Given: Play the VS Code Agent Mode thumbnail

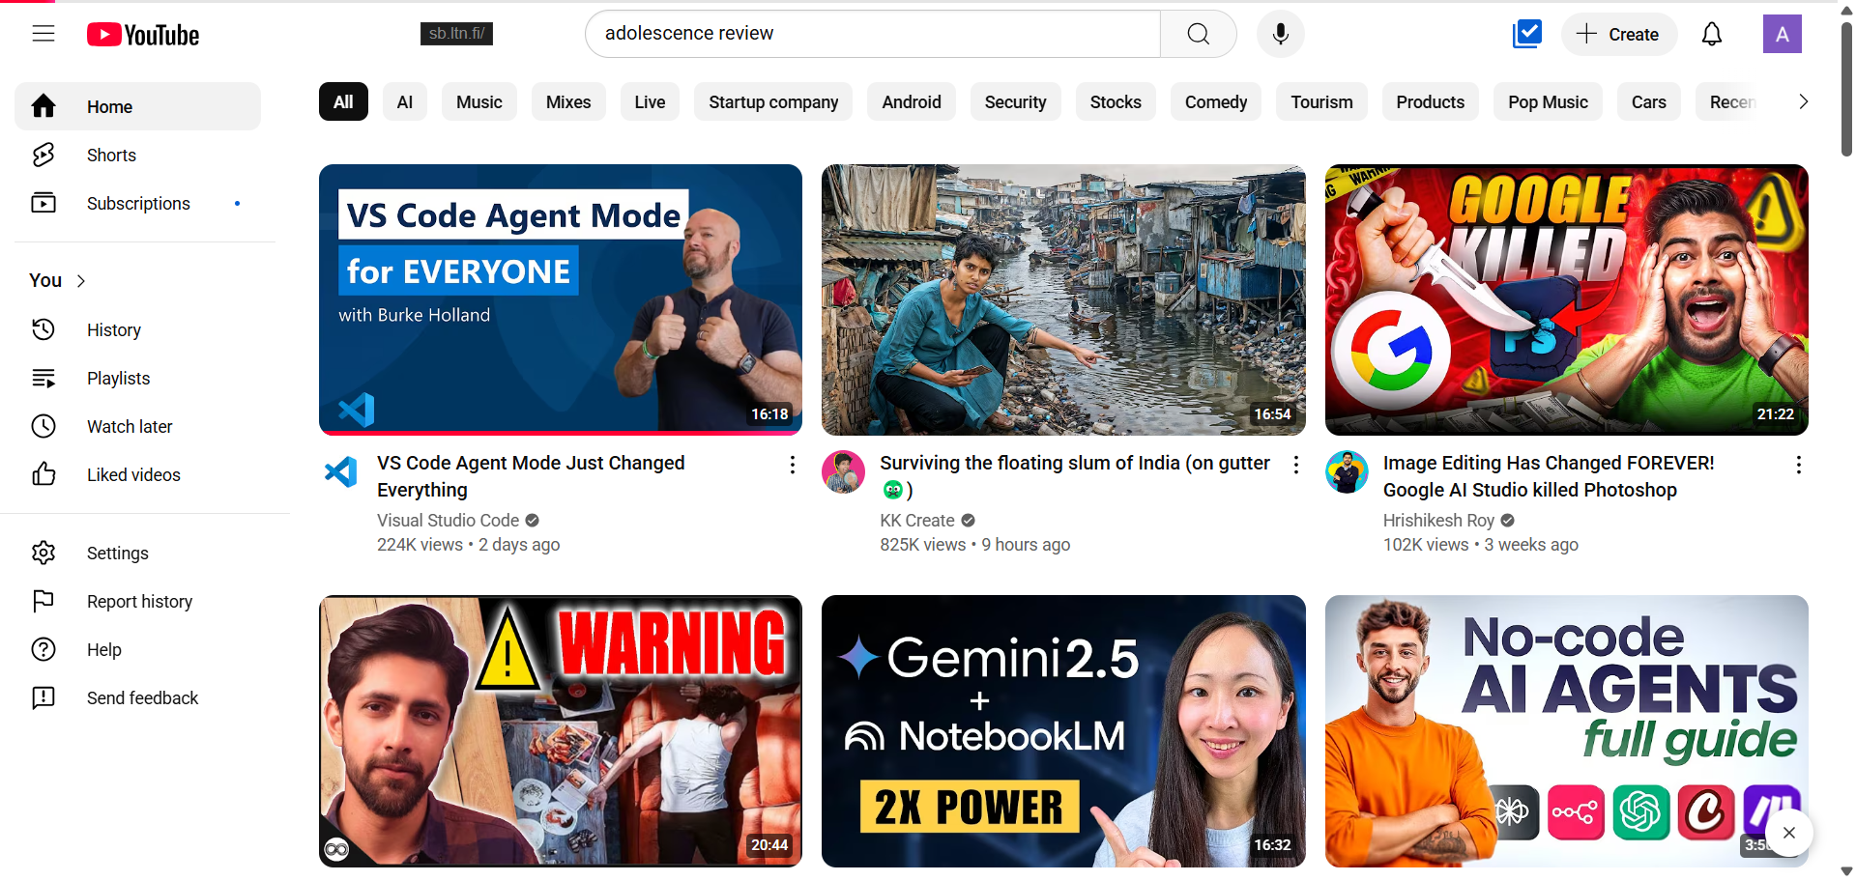Looking at the screenshot, I should [x=561, y=299].
